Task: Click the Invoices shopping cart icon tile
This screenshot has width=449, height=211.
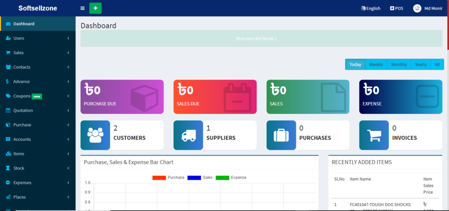Action: [374, 135]
